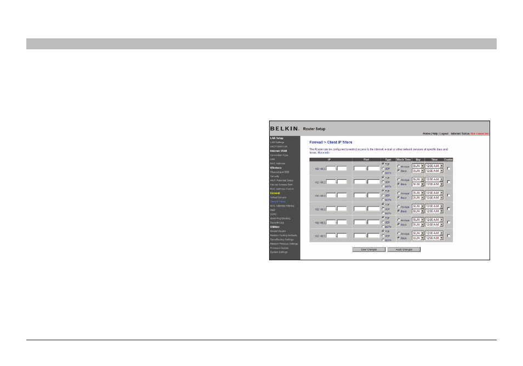Click the red 'Not connected' Internet status text
The width and height of the screenshot is (523, 366).
(x=480, y=134)
